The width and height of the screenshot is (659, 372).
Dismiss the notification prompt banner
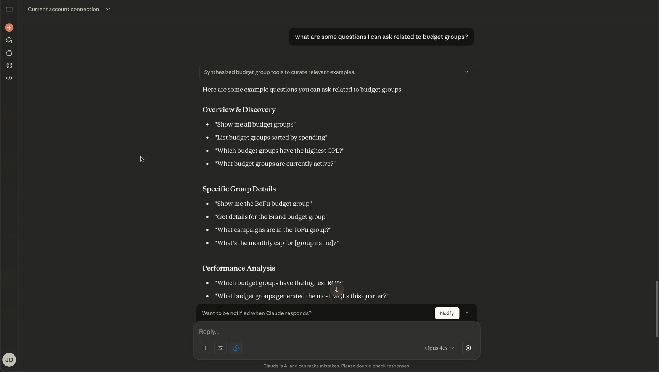tap(467, 313)
